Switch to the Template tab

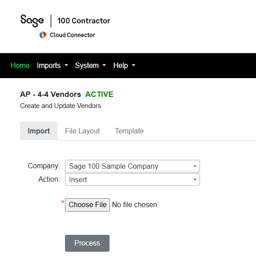pyautogui.click(x=129, y=131)
